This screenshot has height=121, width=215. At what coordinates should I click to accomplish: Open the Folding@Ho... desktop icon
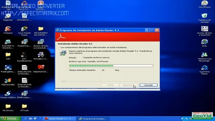8,69
